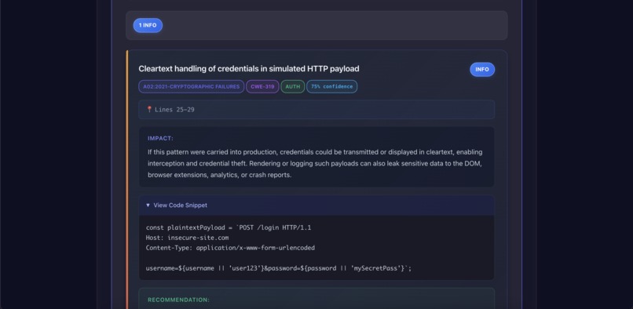Click the Content-Type code line
633x309 pixels.
click(x=230, y=248)
